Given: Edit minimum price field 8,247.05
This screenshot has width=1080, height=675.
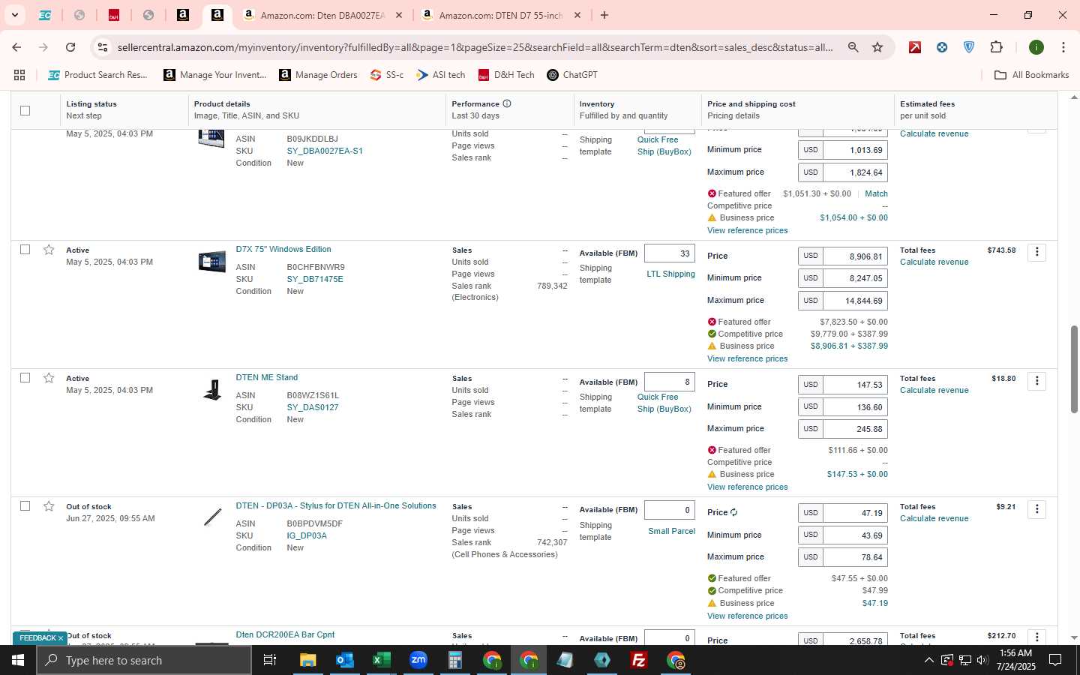Looking at the screenshot, I should coord(855,278).
